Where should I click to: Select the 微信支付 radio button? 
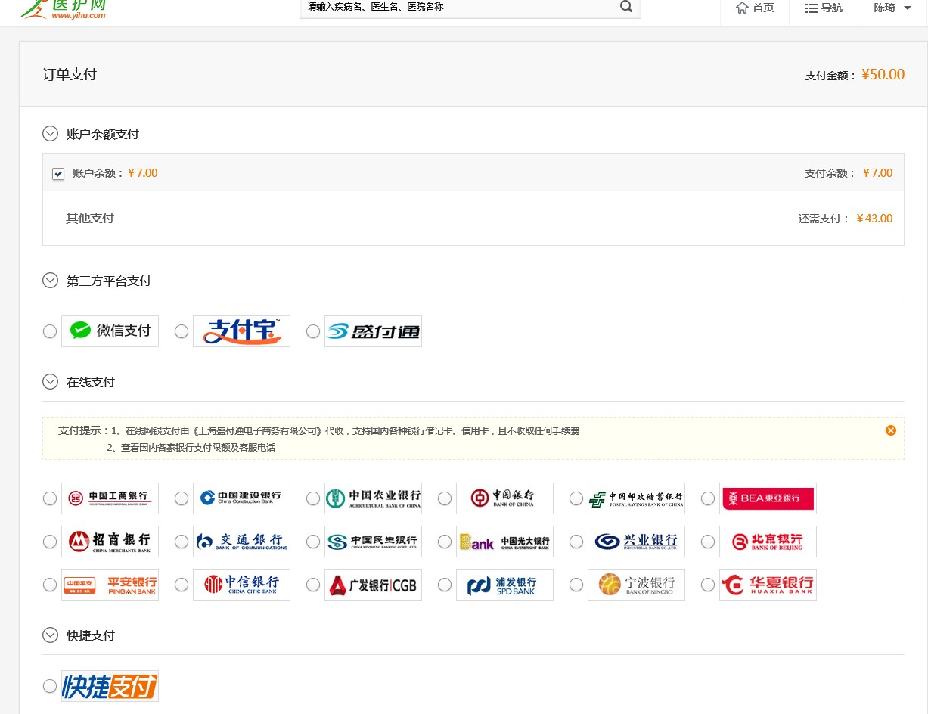coord(50,331)
